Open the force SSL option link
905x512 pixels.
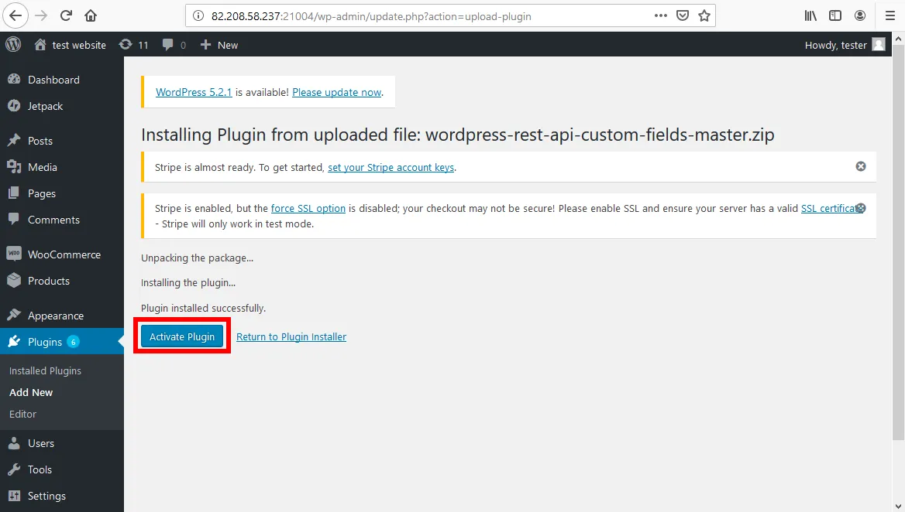(x=308, y=209)
